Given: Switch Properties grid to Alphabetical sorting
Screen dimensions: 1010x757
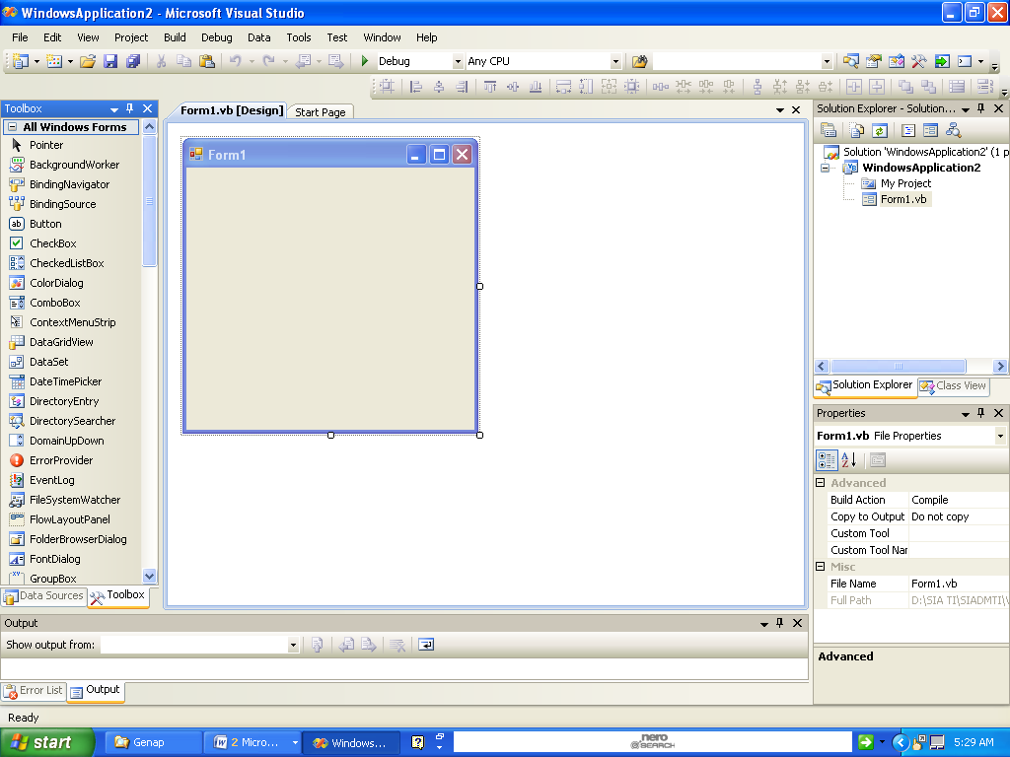Looking at the screenshot, I should pyautogui.click(x=849, y=460).
